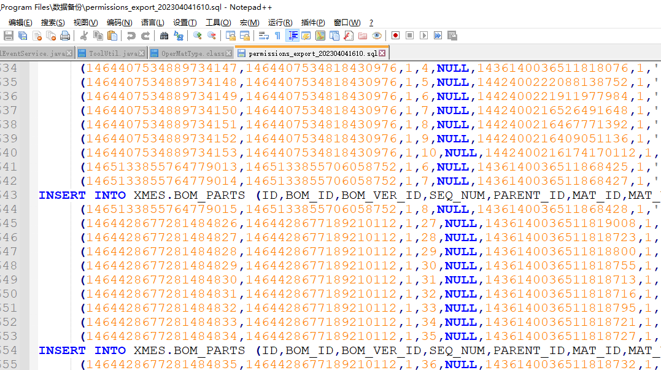This screenshot has height=370, width=661.
Task: Switch to the ToolUtil.java tab
Action: tap(113, 53)
